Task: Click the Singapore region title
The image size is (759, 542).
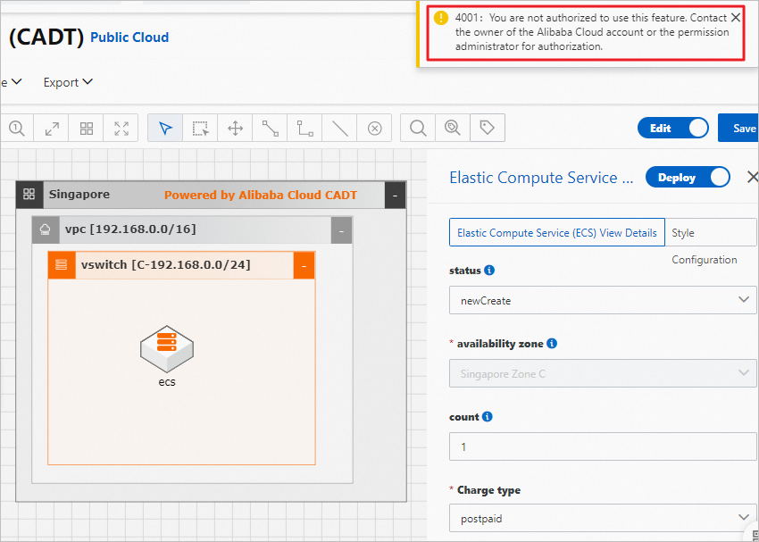Action: [x=79, y=194]
